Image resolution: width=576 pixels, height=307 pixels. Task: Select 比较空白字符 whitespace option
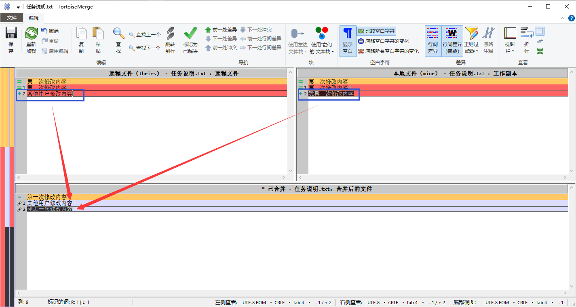coord(376,31)
